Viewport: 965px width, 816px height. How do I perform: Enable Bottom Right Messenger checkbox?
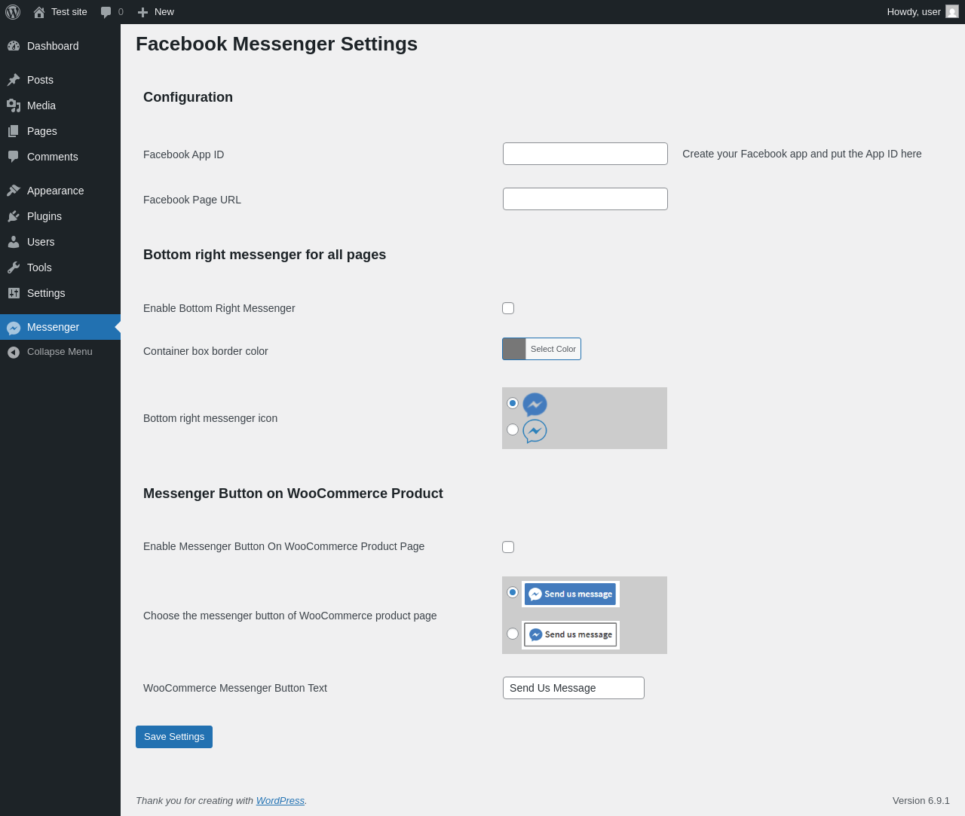pos(508,308)
